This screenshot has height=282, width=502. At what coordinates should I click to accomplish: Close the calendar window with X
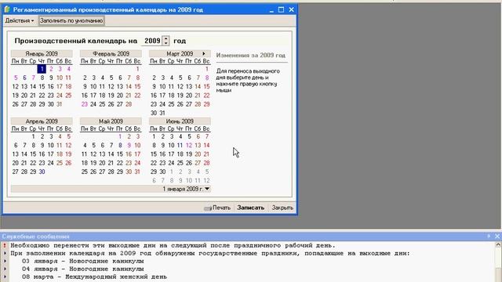[291, 10]
